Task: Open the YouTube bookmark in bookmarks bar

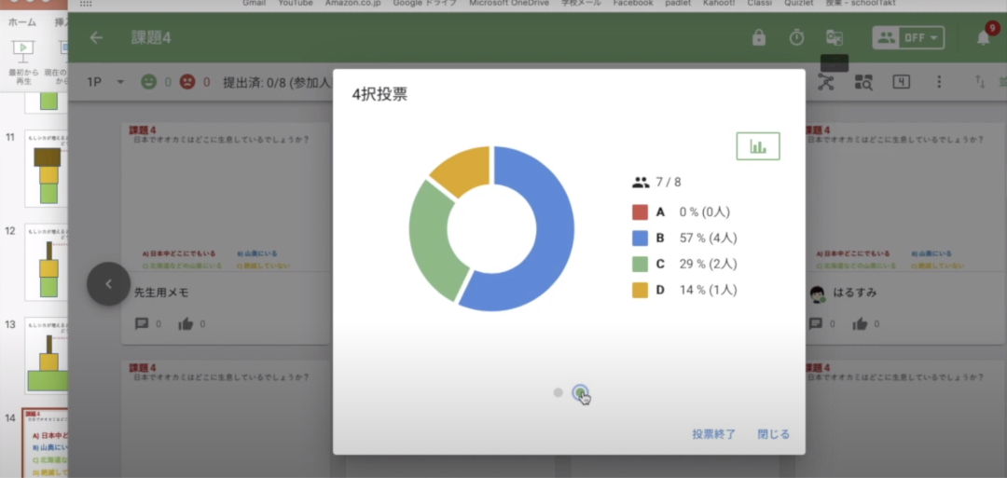Action: pos(296,4)
